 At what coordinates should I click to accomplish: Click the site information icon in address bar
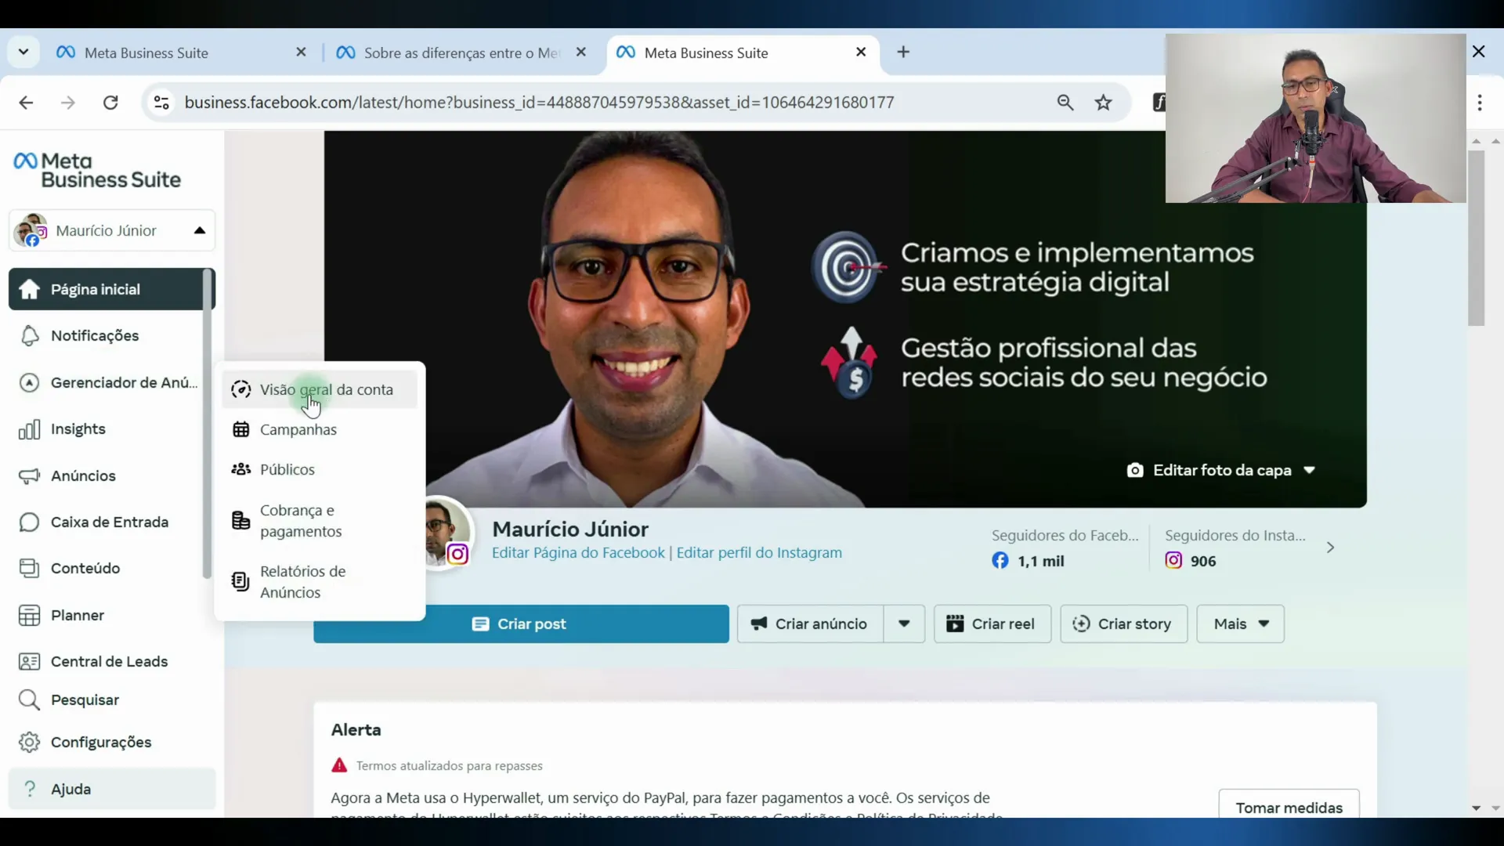coord(161,103)
